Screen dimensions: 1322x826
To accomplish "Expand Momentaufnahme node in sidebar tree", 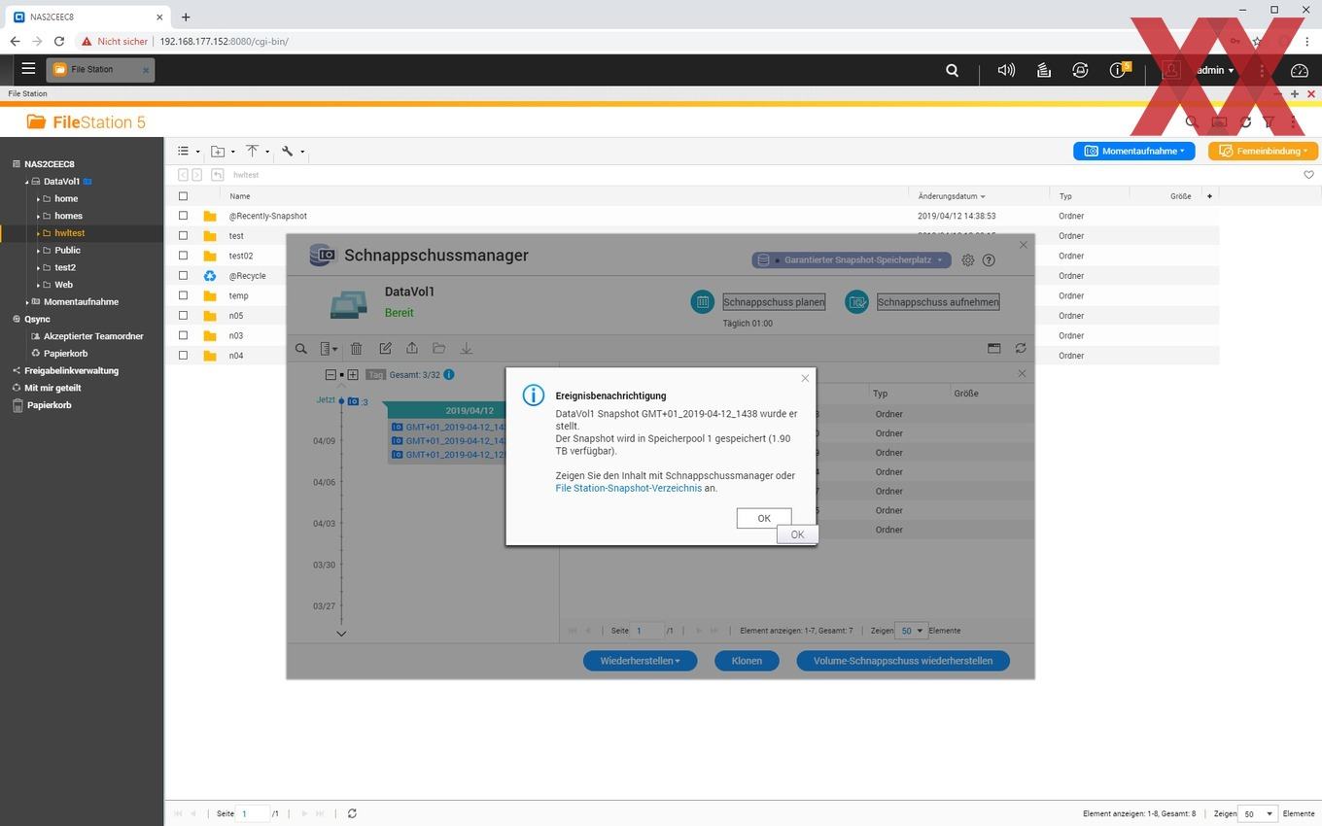I will coord(27,302).
